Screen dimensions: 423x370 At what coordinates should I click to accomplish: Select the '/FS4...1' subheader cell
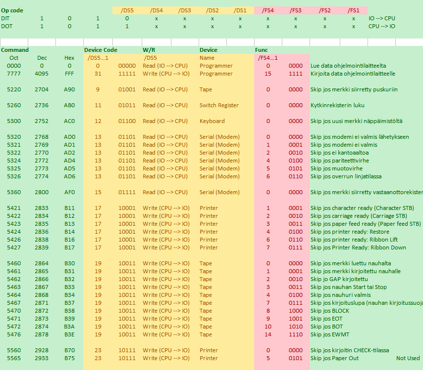[267, 58]
